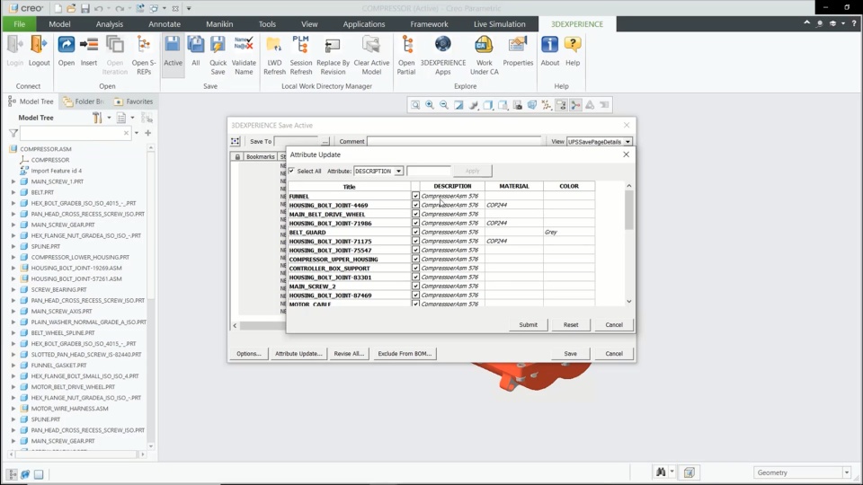This screenshot has width=863, height=485.
Task: Uncheck the MAIN_SCREW_2 row checkbox
Action: tap(415, 286)
